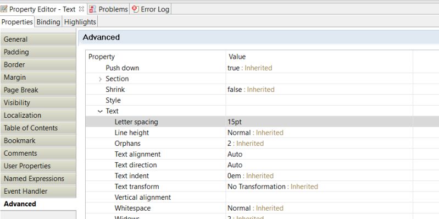Image resolution: width=439 pixels, height=219 pixels.
Task: Click the Text alignment value Auto
Action: [235, 154]
